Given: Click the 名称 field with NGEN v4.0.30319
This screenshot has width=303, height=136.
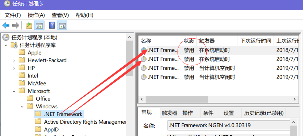Looking at the screenshot, I should 229,125.
